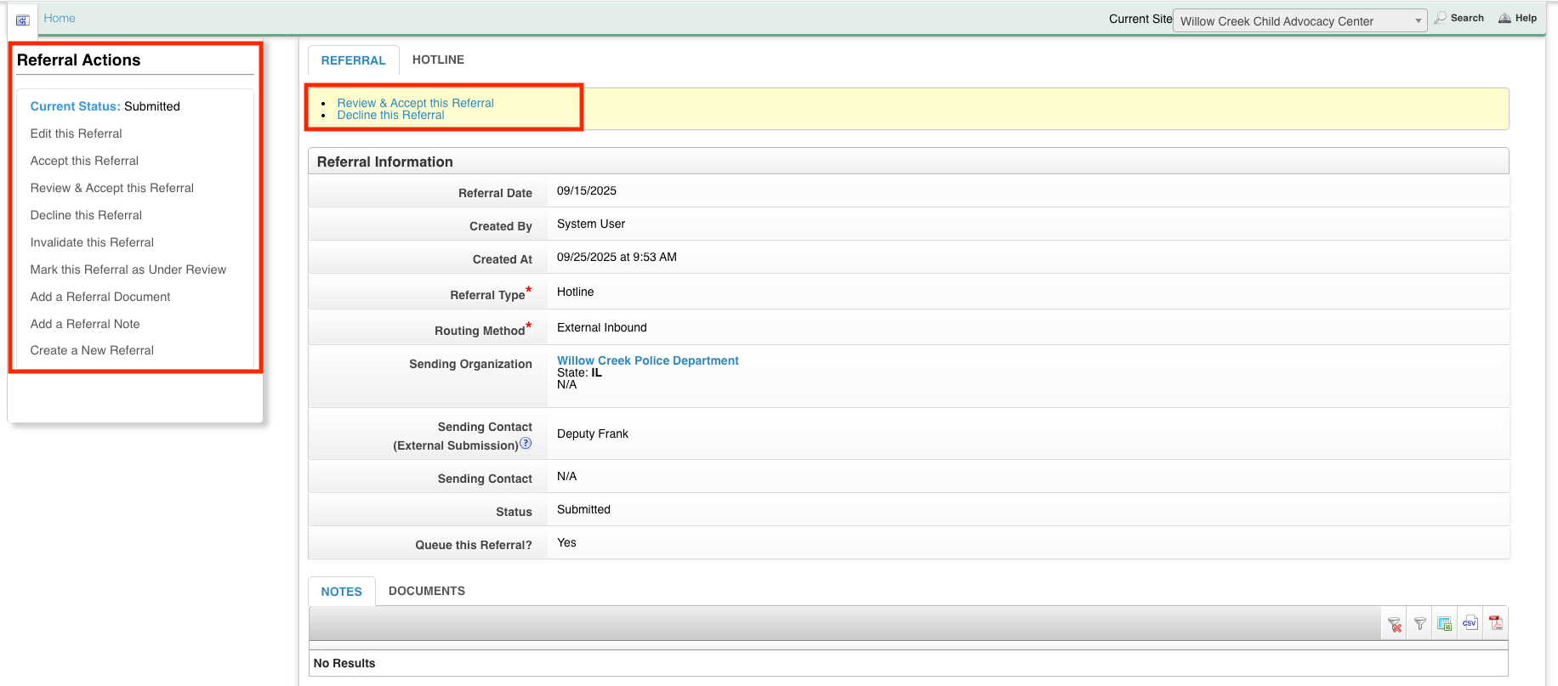Click the Status value Submitted in table

point(583,509)
